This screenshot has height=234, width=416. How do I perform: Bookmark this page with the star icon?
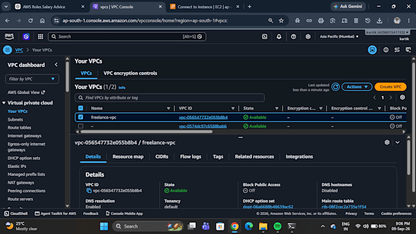pyautogui.click(x=281, y=21)
